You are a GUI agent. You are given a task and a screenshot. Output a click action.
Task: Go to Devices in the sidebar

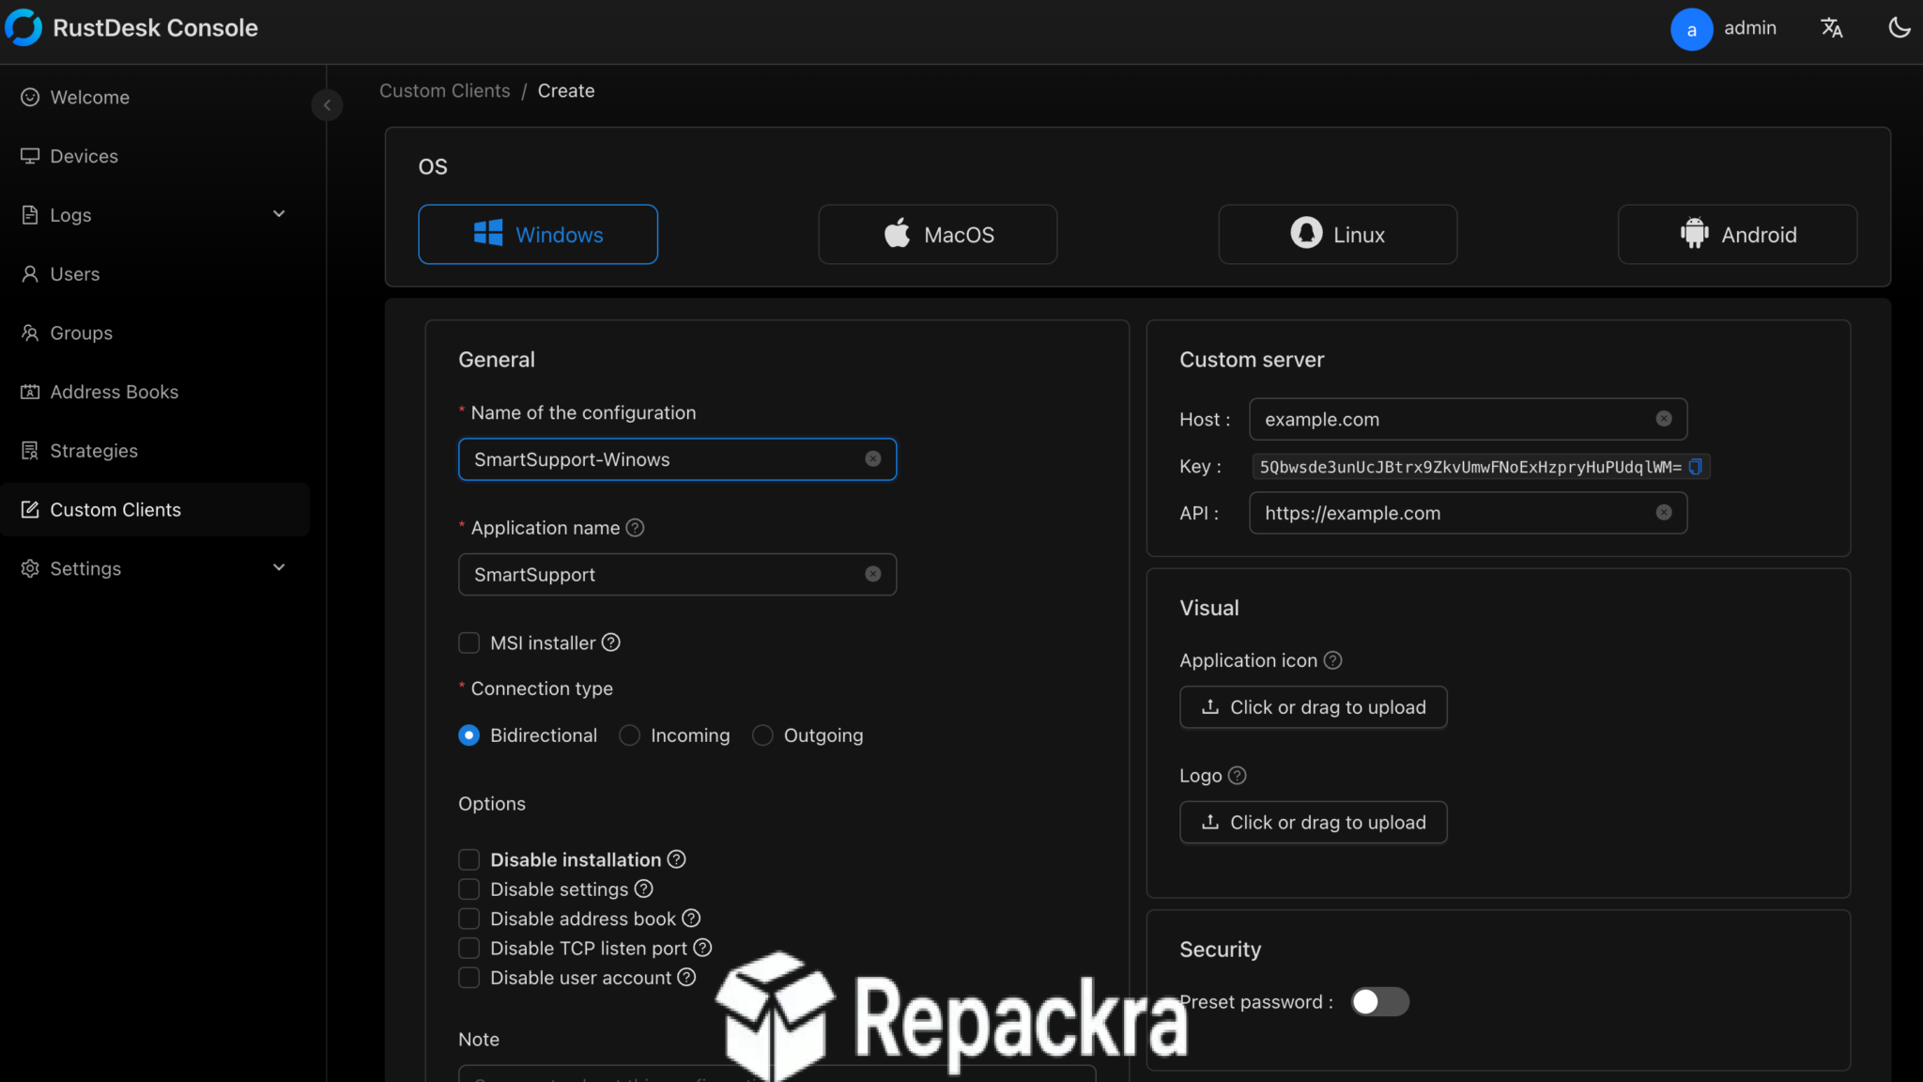tap(155, 156)
